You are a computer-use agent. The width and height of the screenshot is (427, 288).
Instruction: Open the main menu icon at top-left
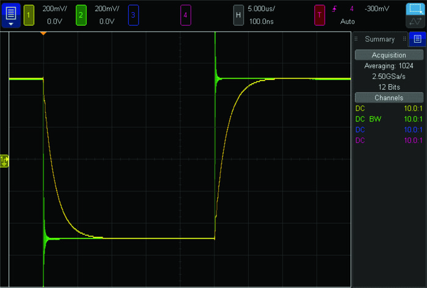pos(12,15)
